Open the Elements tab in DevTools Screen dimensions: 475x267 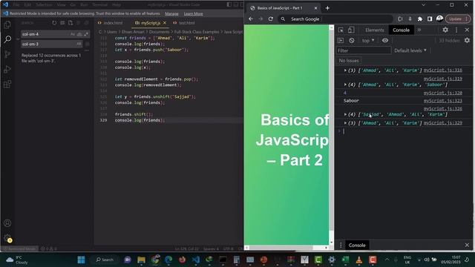[374, 30]
